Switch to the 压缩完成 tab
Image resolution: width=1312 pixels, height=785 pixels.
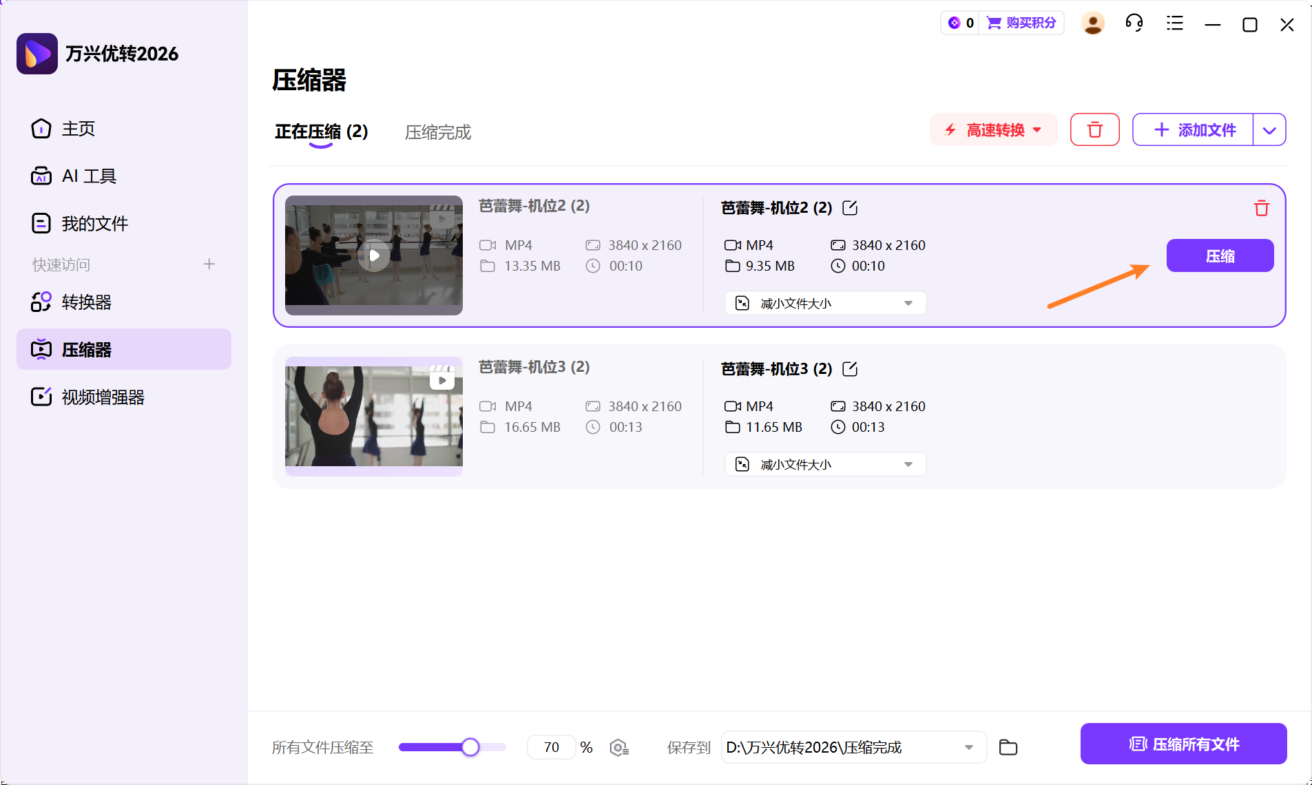tap(437, 132)
